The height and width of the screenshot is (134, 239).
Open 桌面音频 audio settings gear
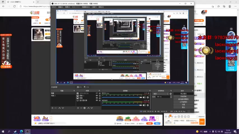(x=148, y=105)
